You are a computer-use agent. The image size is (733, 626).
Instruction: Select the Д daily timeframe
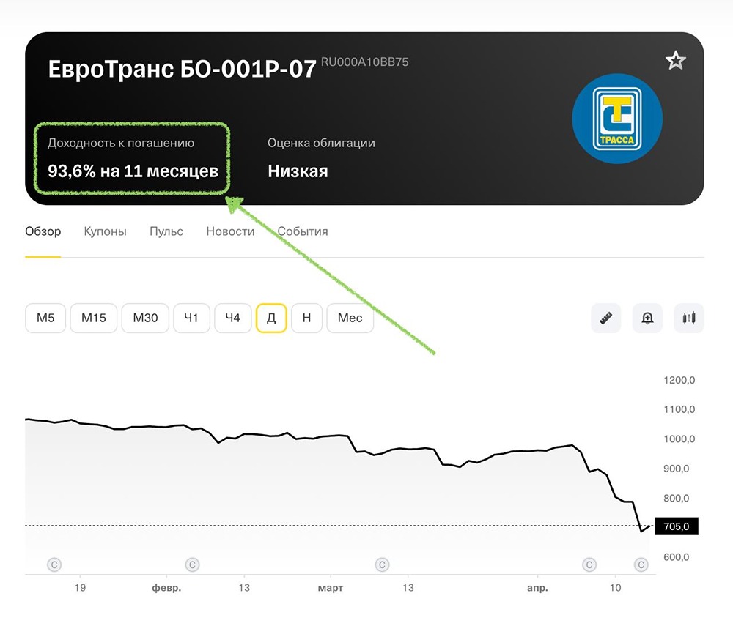(x=271, y=318)
